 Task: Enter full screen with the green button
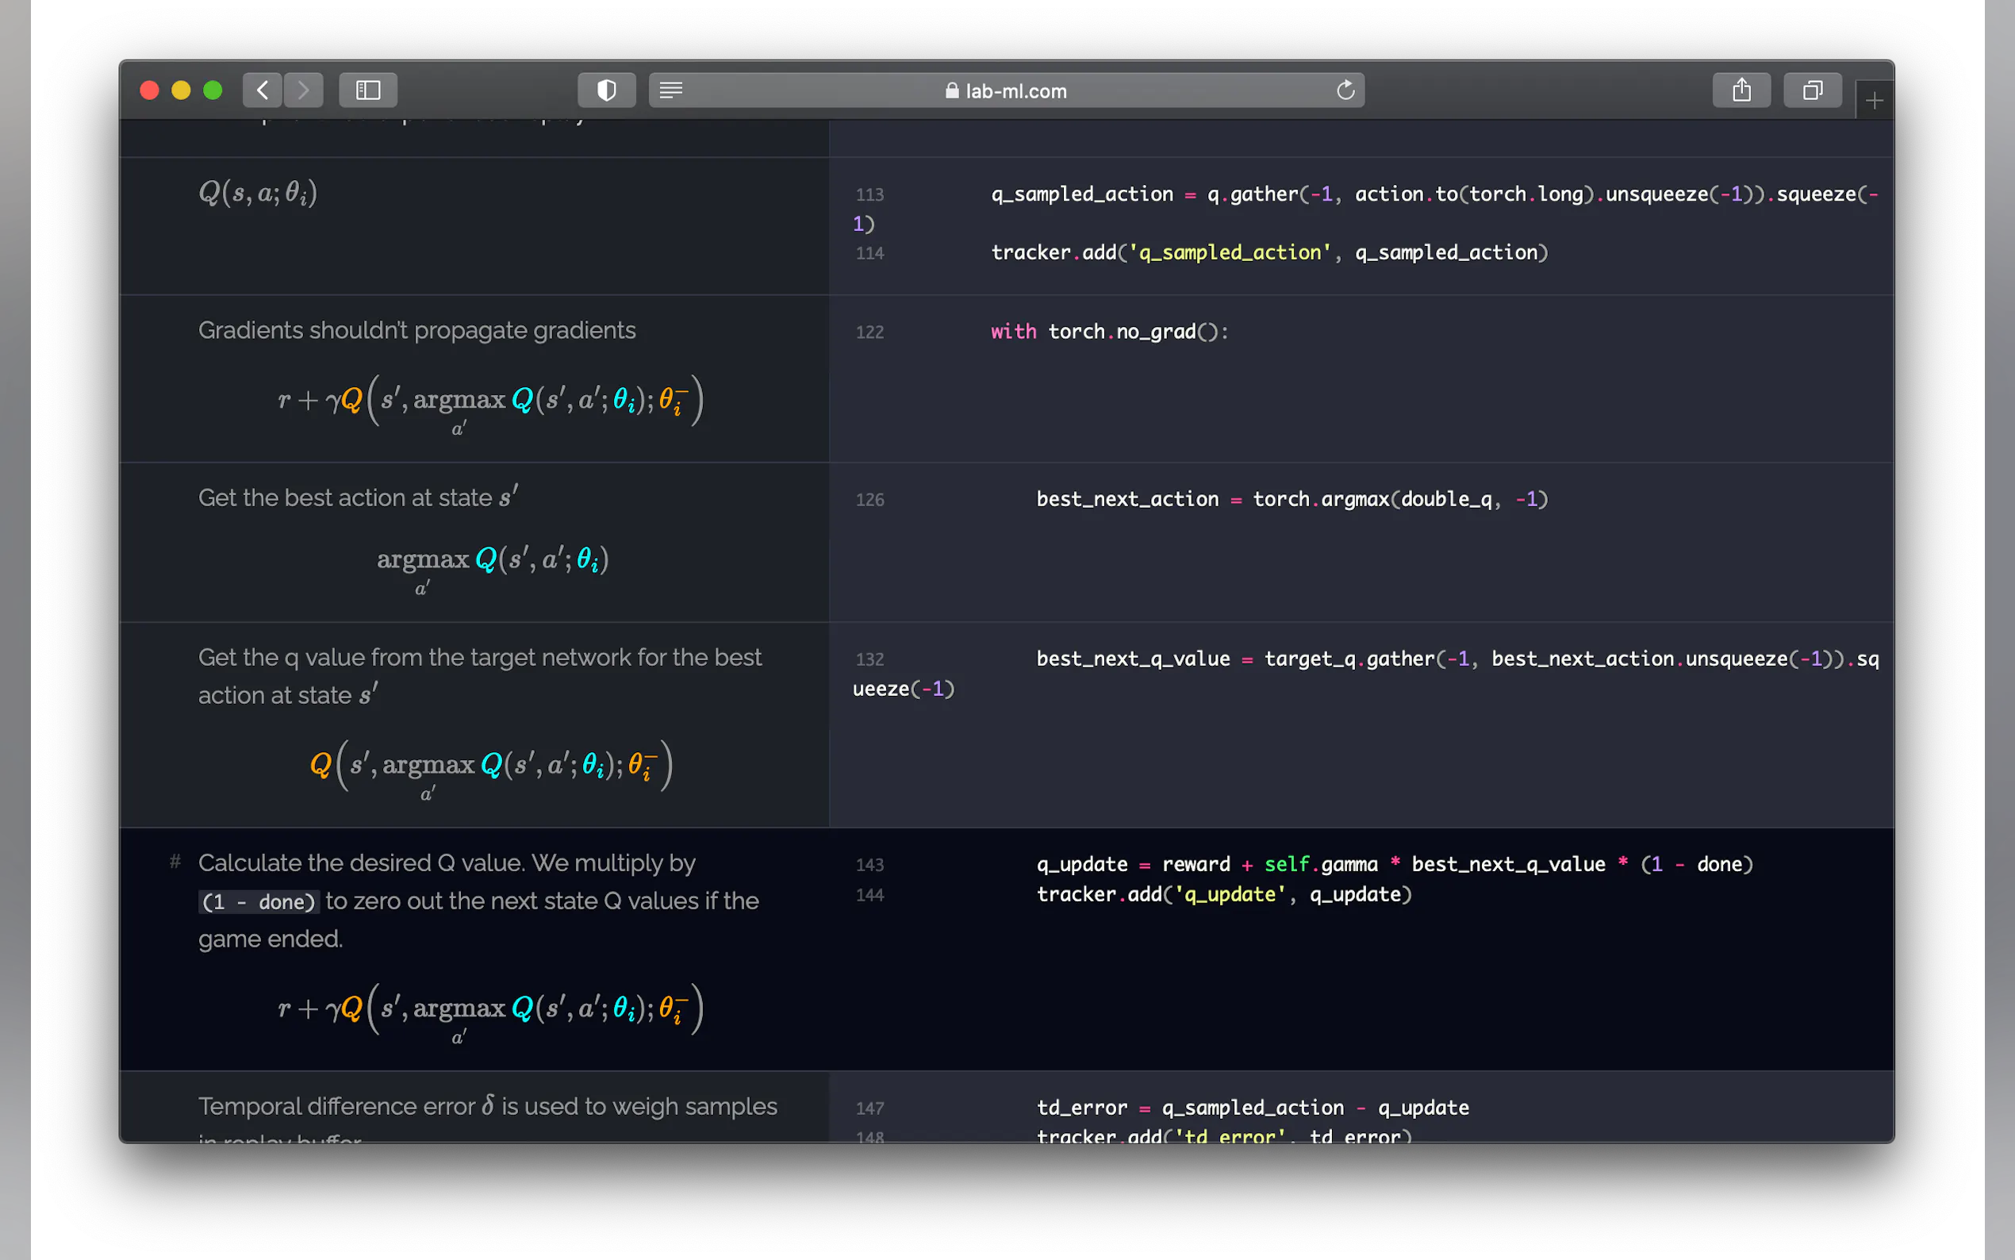click(x=213, y=90)
